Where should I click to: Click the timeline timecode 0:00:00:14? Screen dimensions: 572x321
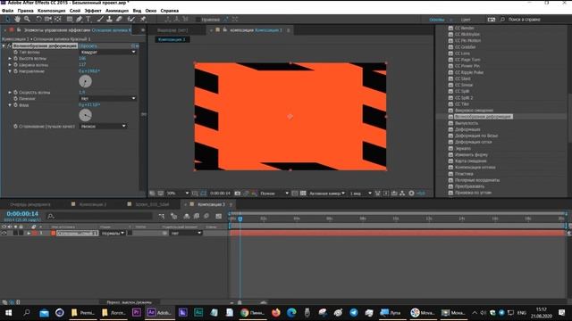[22, 214]
